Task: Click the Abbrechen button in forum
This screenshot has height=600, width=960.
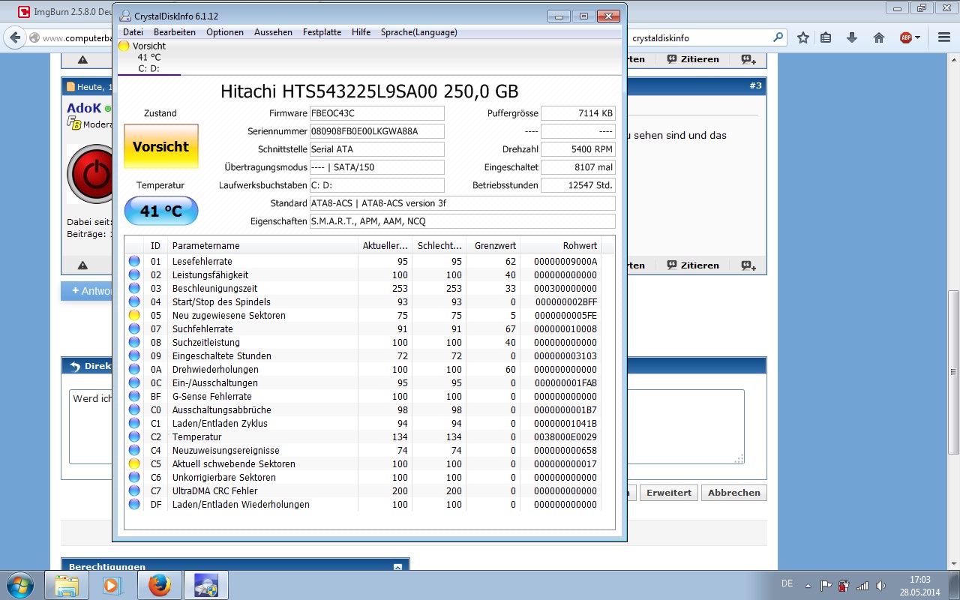Action: click(733, 493)
